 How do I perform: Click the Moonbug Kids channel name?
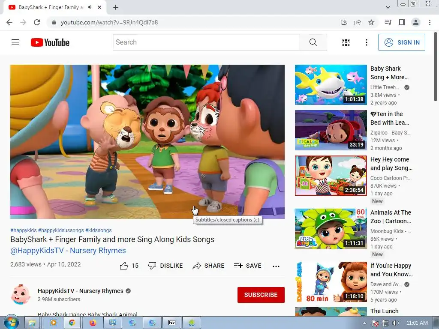(390, 231)
